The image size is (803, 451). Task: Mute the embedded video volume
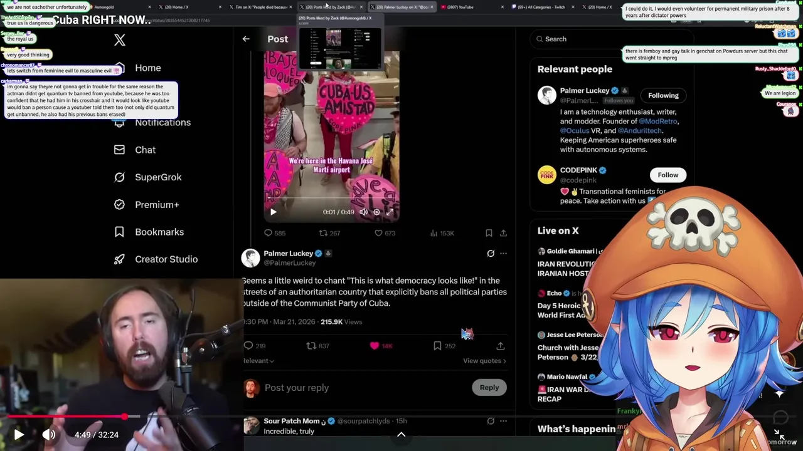tap(363, 212)
